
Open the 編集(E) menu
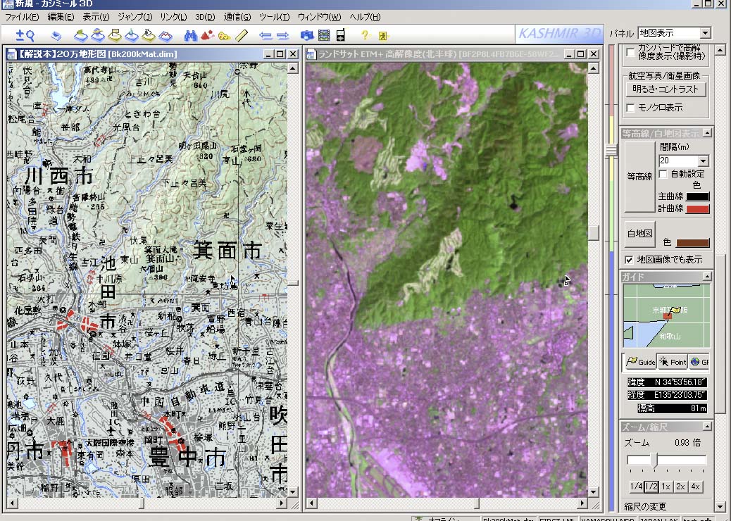(x=61, y=17)
